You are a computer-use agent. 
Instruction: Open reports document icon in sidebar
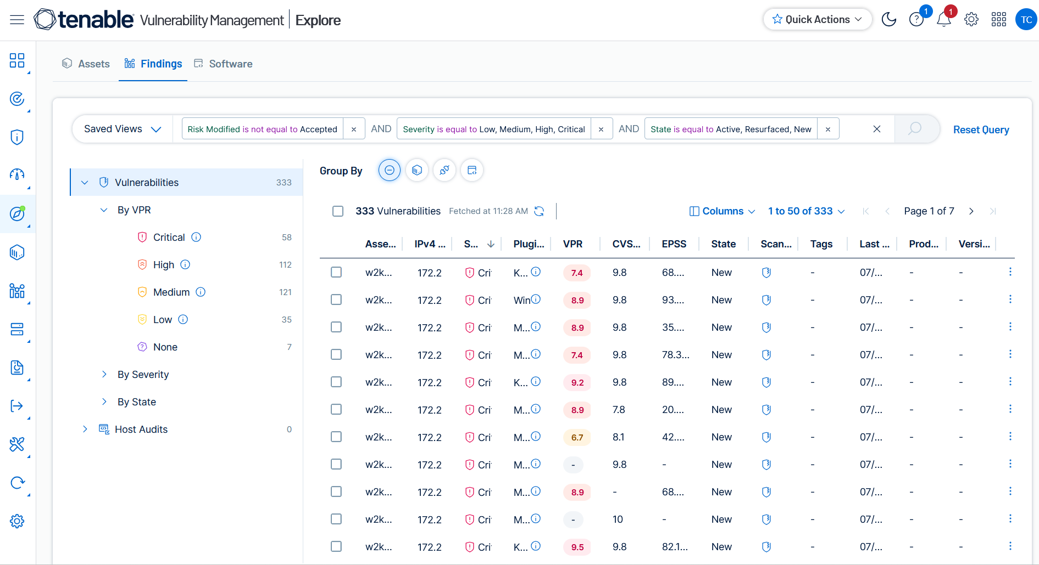tap(17, 368)
